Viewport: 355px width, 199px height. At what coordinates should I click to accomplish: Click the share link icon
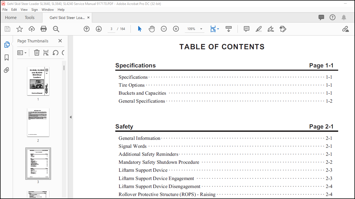point(345,29)
